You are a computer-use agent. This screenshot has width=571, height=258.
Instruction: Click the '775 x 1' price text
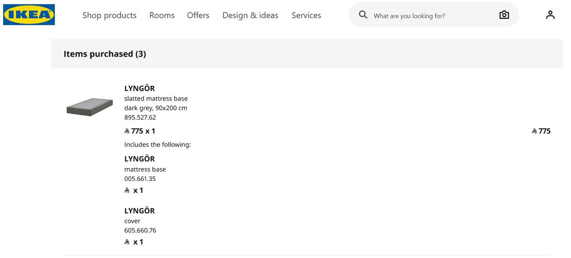point(140,131)
